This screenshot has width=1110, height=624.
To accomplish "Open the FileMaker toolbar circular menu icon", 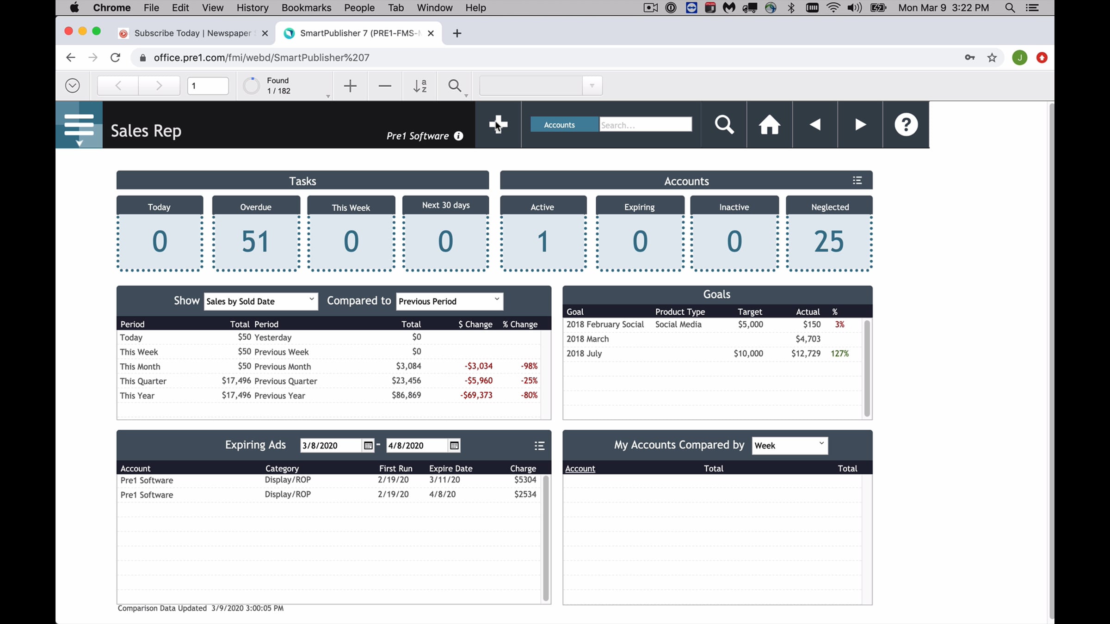I will click(x=73, y=86).
